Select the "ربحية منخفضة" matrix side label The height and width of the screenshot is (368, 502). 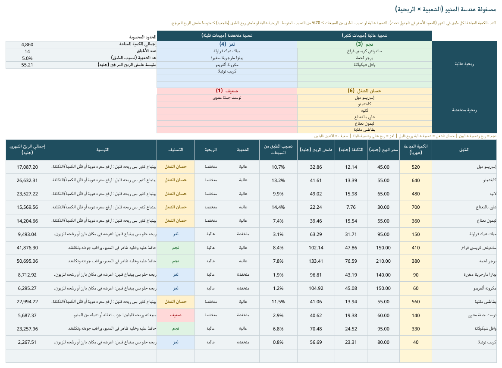click(464, 110)
